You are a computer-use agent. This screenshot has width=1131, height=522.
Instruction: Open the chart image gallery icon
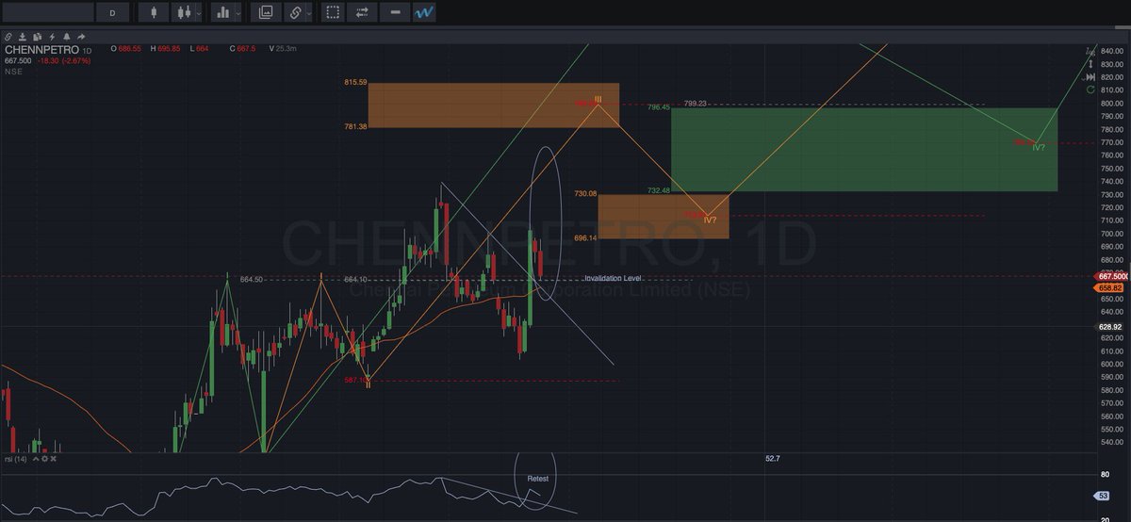(266, 12)
